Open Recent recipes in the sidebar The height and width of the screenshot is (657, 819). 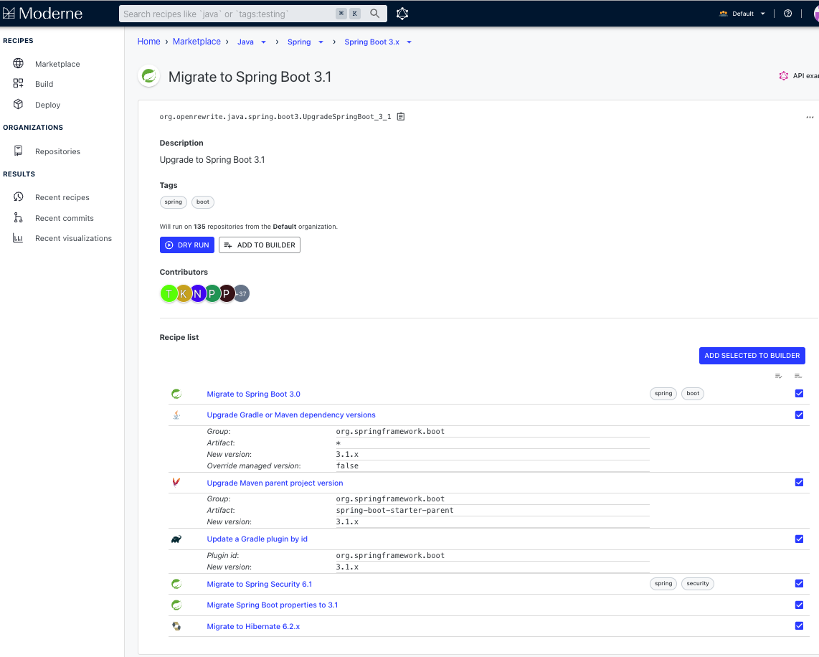[x=62, y=197]
